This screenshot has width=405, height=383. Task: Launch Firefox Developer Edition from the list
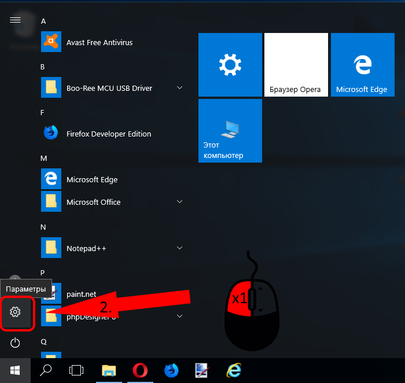(108, 134)
